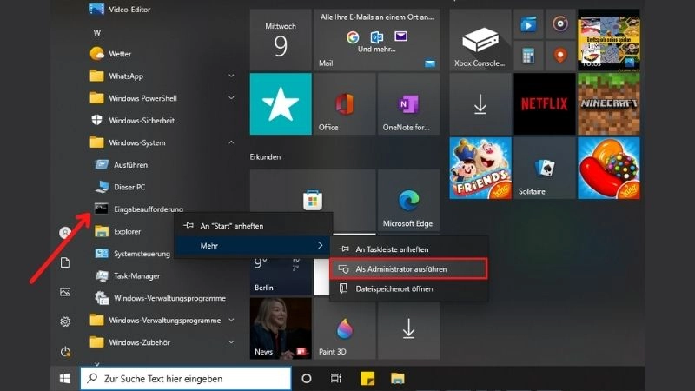Launch the Minecraft tile
This screenshot has height=391, width=695.
(x=609, y=103)
